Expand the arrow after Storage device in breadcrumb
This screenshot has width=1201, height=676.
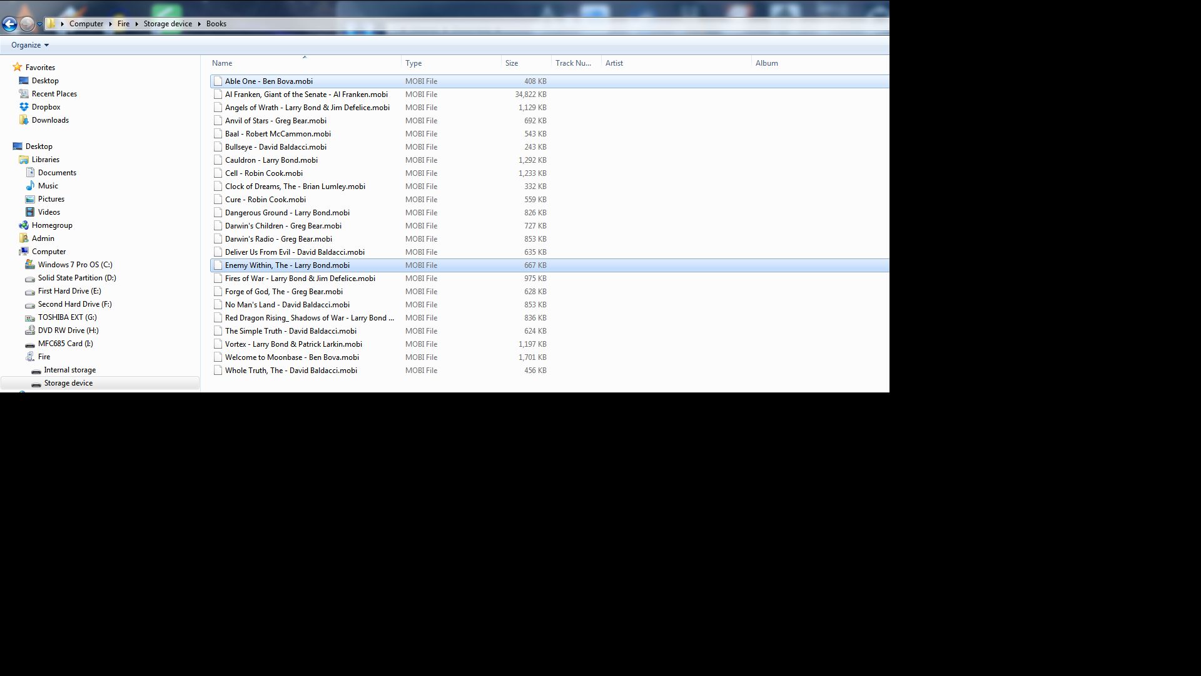200,24
